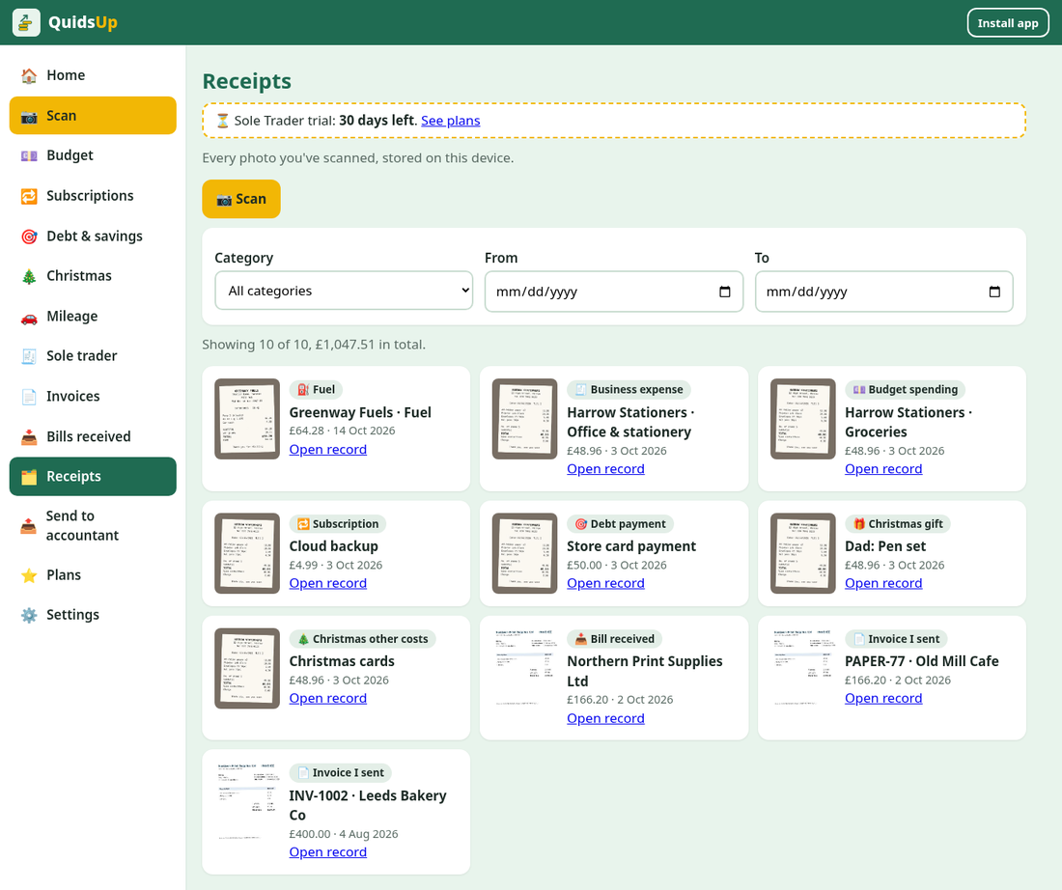Open record for Harrow Stationers Groceries

pyautogui.click(x=883, y=469)
